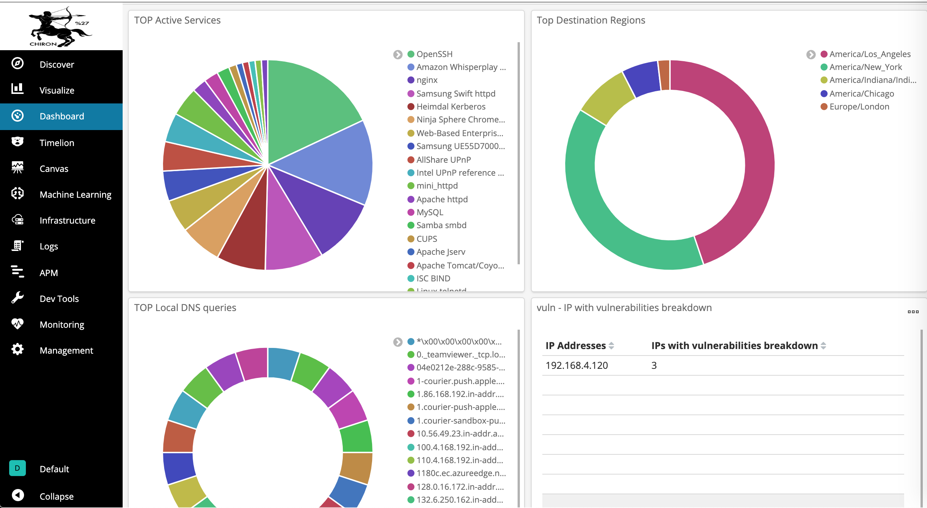Click Samsung Swift httpd legend entry
This screenshot has width=927, height=508.
point(451,94)
